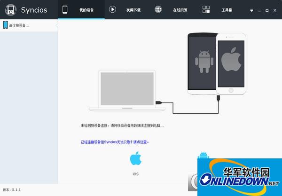Click the iOS label
282x196 pixels.
[136, 174]
